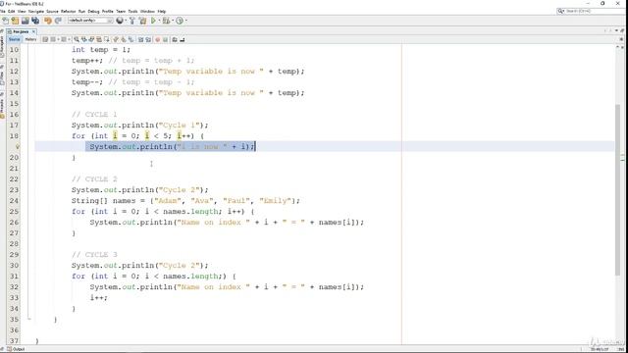This screenshot has height=353, width=628.
Task: Open the quick search magnifier dropdown
Action: coord(560,11)
